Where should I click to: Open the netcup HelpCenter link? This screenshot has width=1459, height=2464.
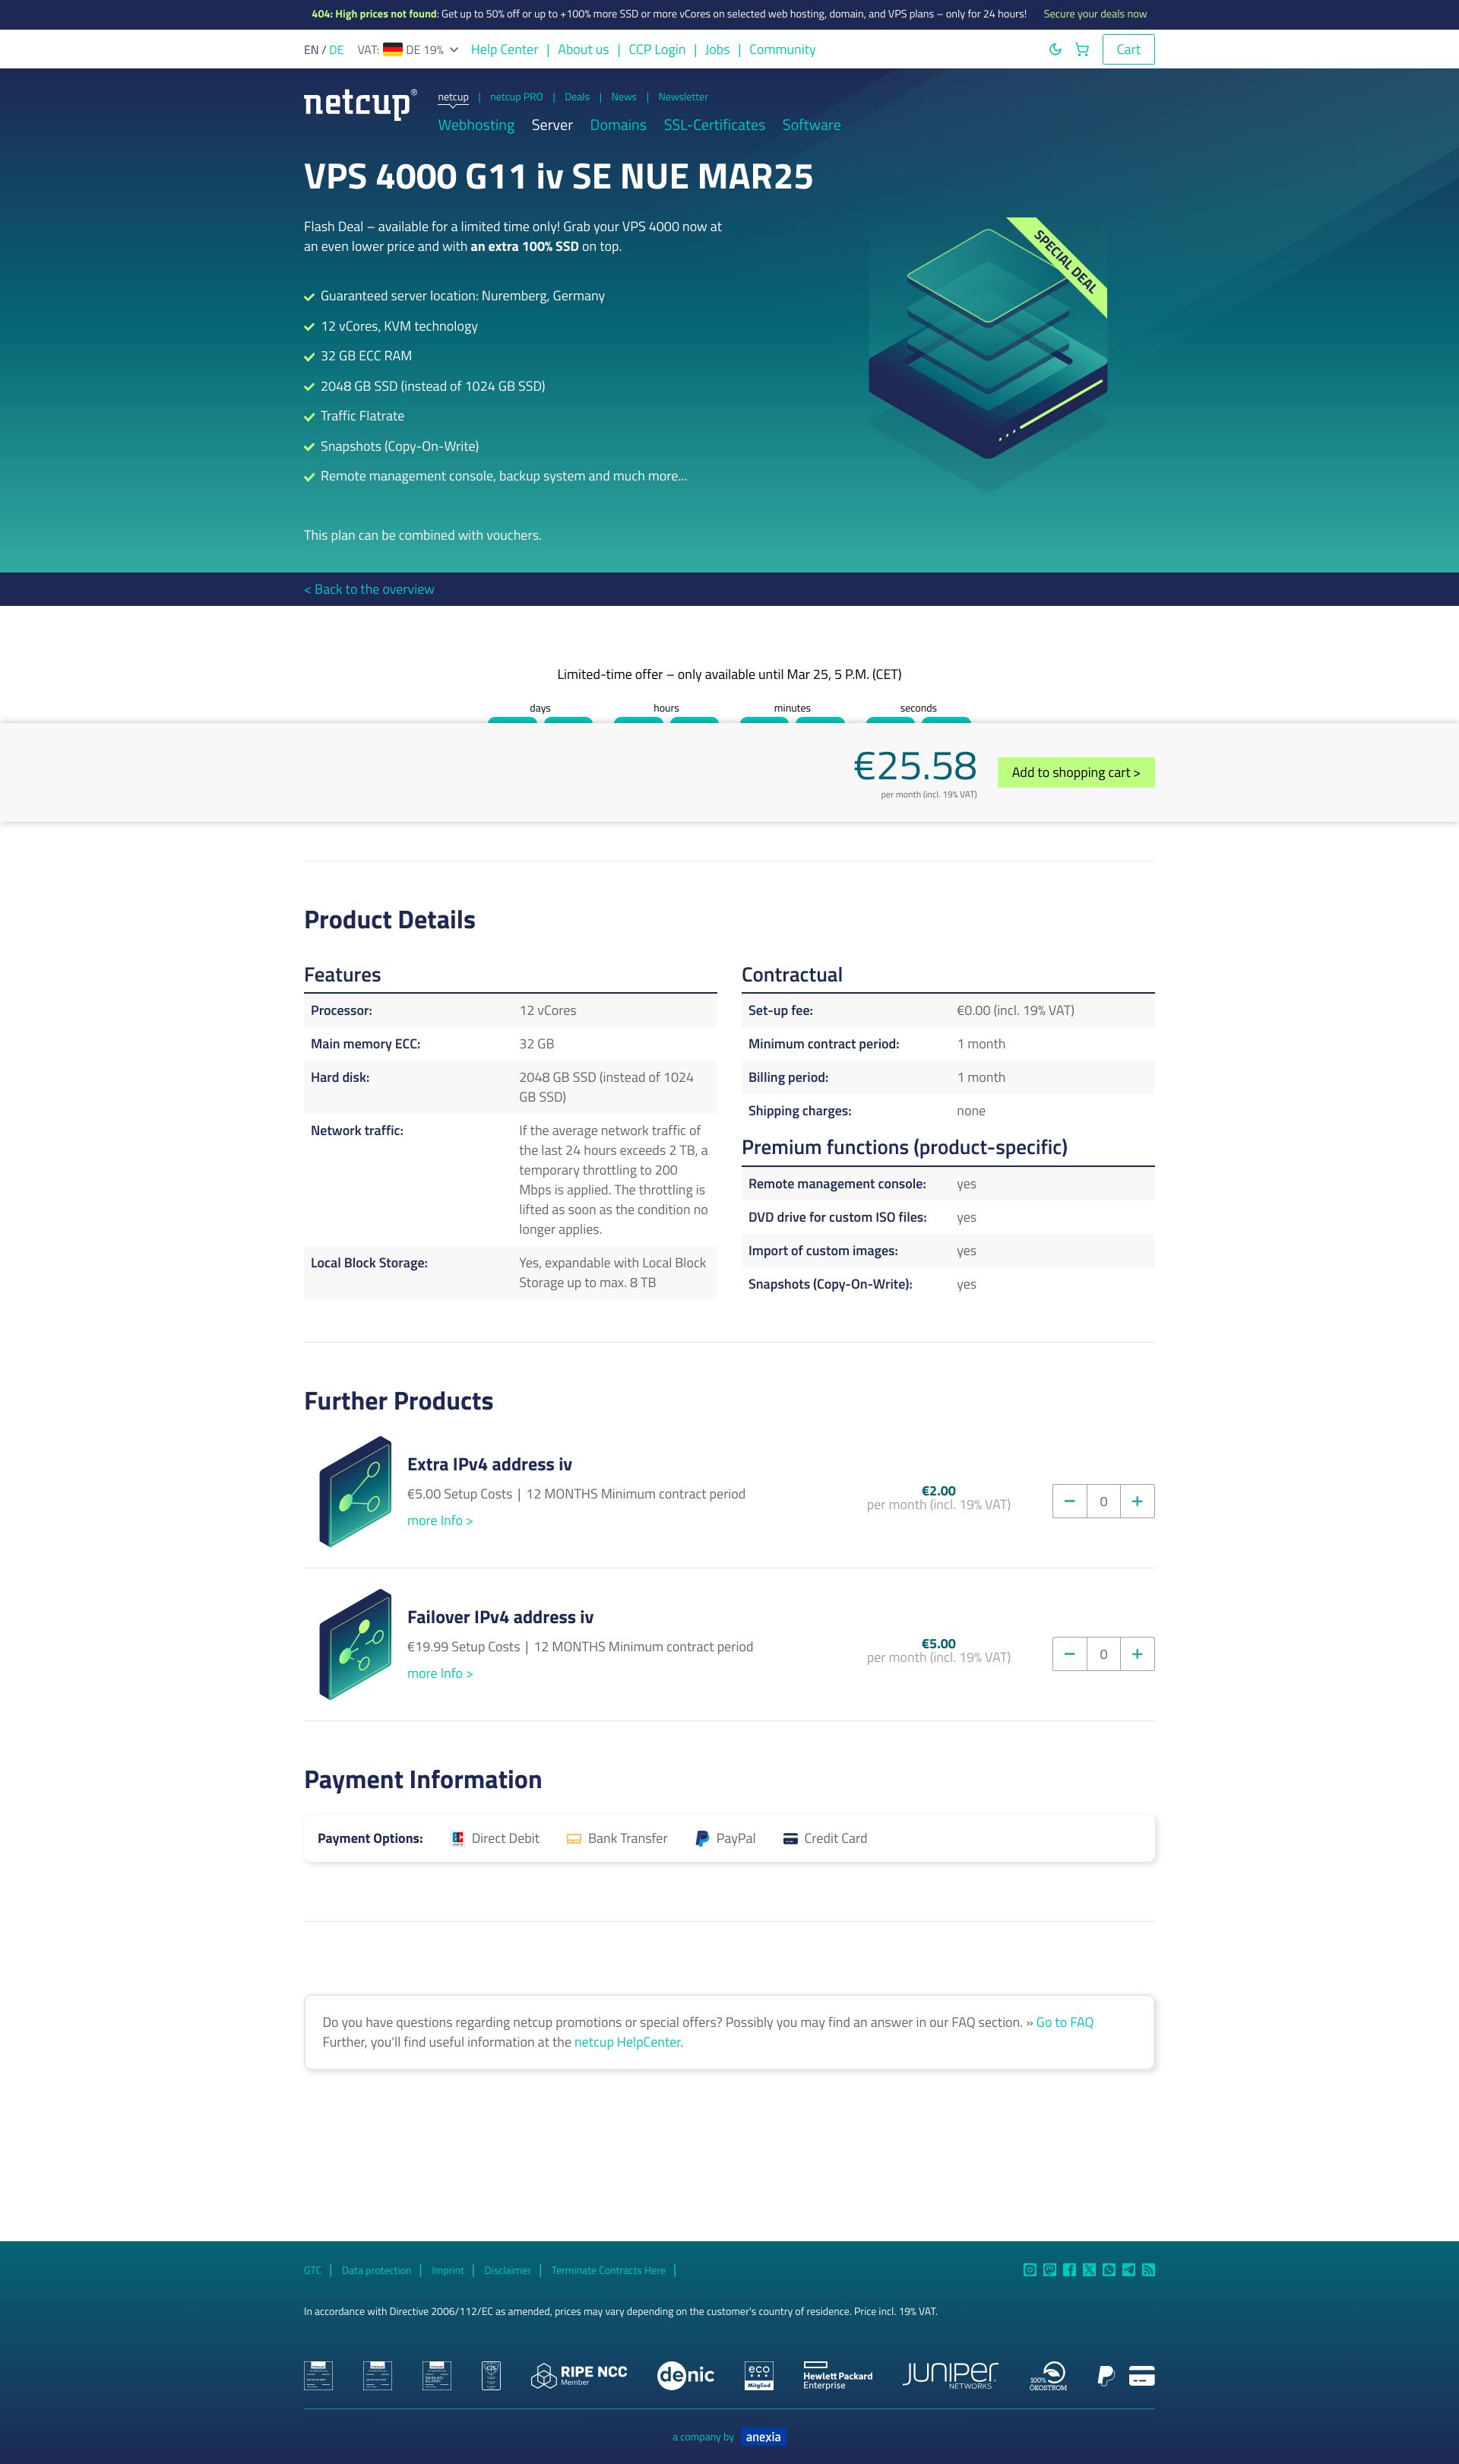coord(627,2042)
